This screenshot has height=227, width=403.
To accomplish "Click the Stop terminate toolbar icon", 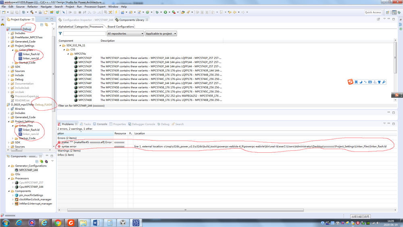I will pyautogui.click(x=80, y=12).
